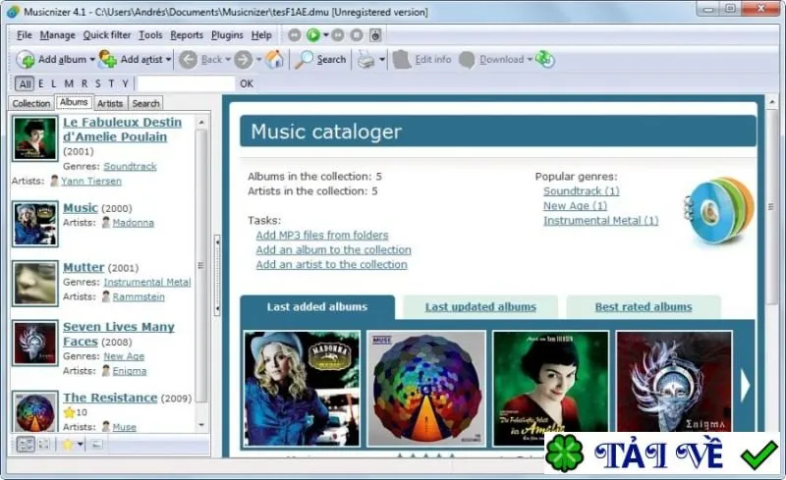Open the Plugins menu

click(227, 35)
